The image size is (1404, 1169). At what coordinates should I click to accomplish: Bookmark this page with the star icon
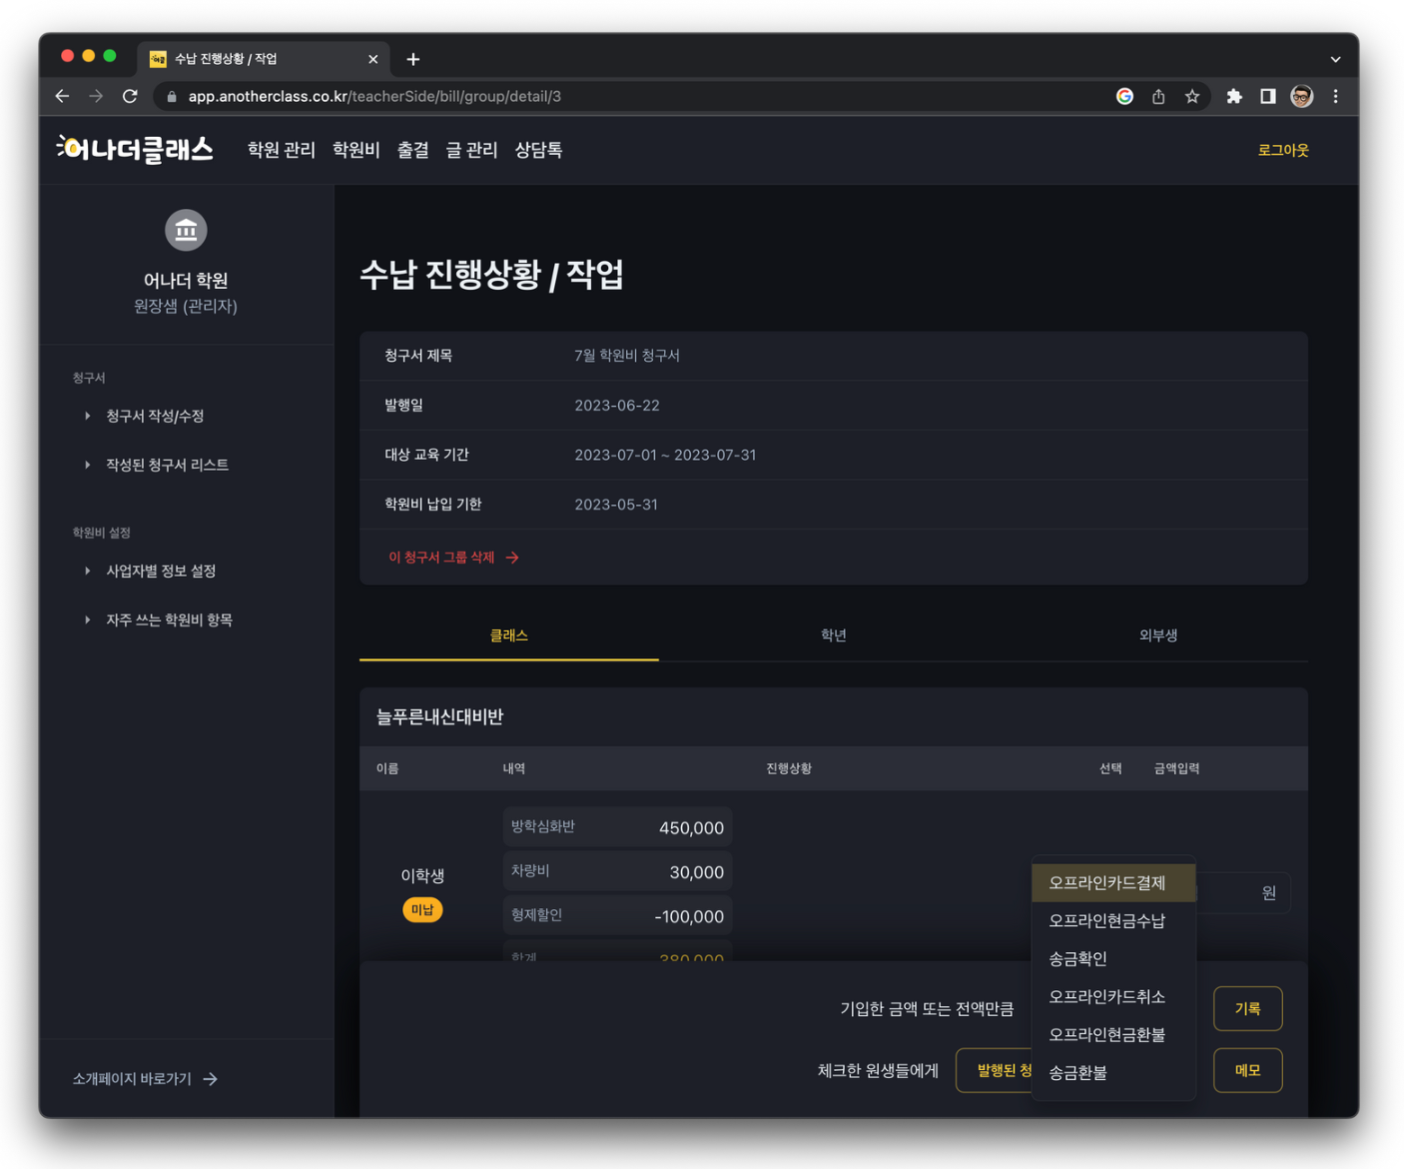(x=1192, y=96)
